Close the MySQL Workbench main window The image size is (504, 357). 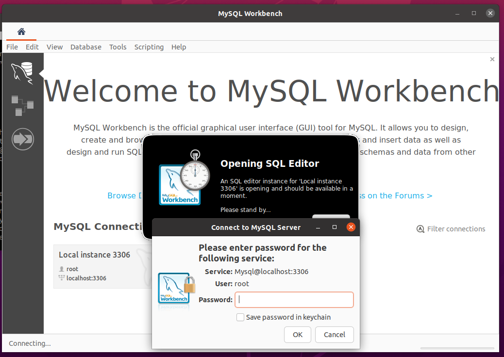coord(490,13)
